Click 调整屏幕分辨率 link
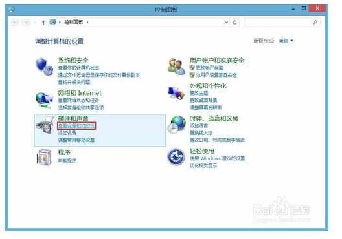 (x=206, y=107)
